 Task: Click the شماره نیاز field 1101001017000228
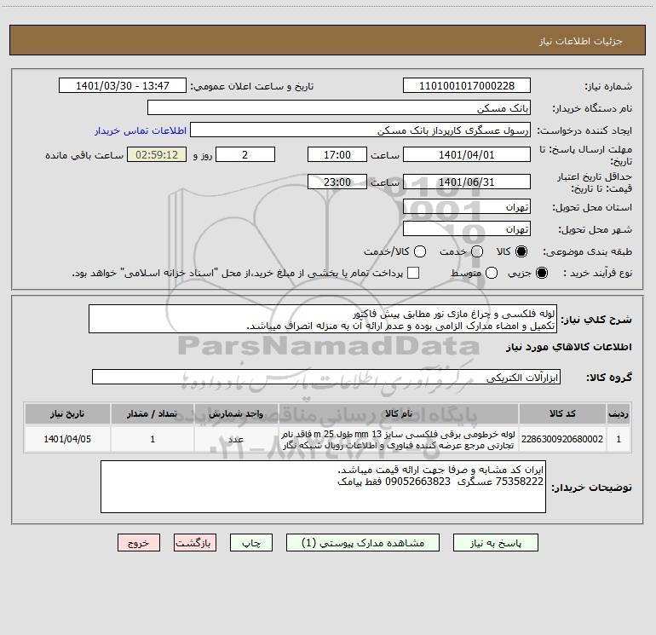[x=467, y=86]
